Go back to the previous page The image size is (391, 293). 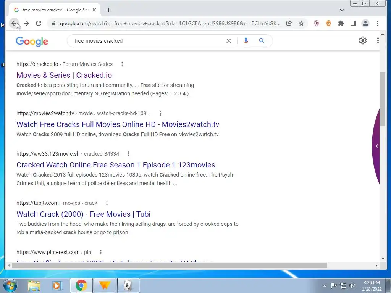[x=14, y=23]
